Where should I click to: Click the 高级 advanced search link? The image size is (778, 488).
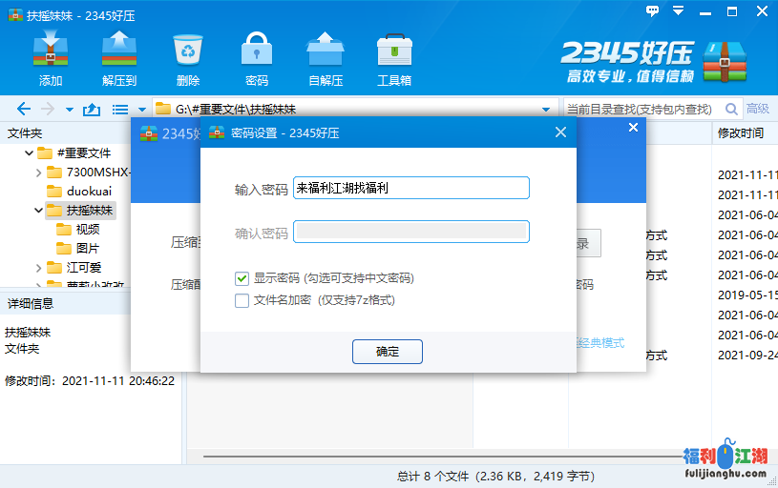coord(758,109)
